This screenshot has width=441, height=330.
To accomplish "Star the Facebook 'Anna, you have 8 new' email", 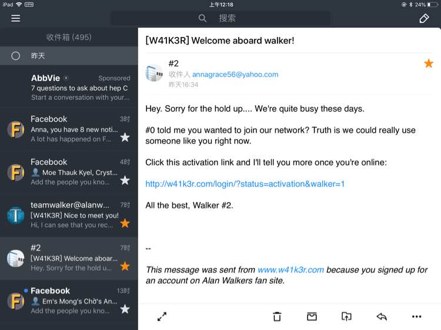I will 125,137.
